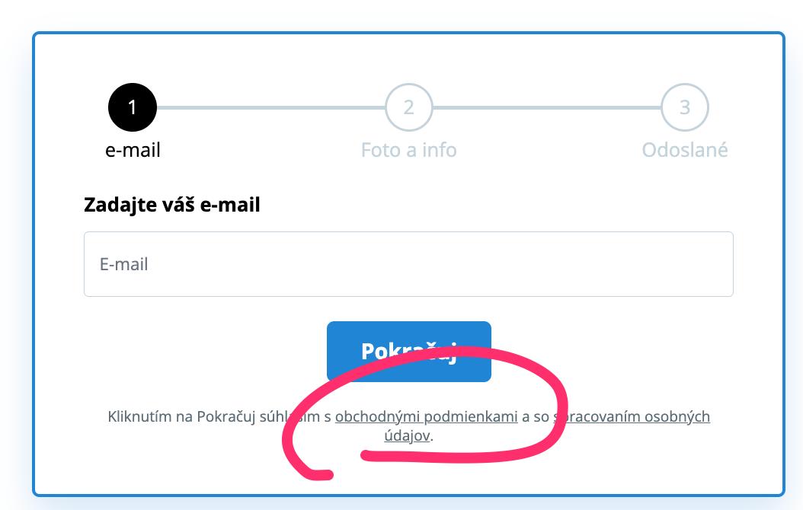Click the "E-mail" placeholder text
This screenshot has height=510, width=803.
click(124, 264)
